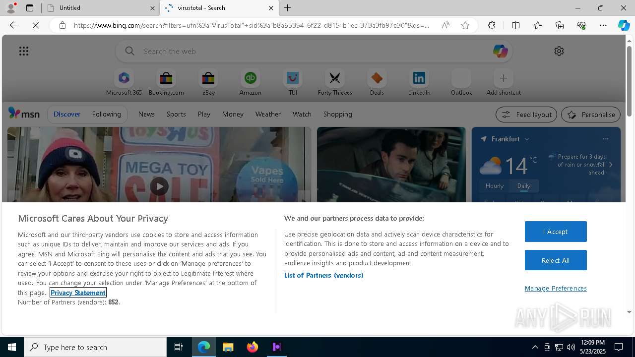Open weather card more options
Image resolution: width=635 pixels, height=357 pixels.
click(605, 139)
